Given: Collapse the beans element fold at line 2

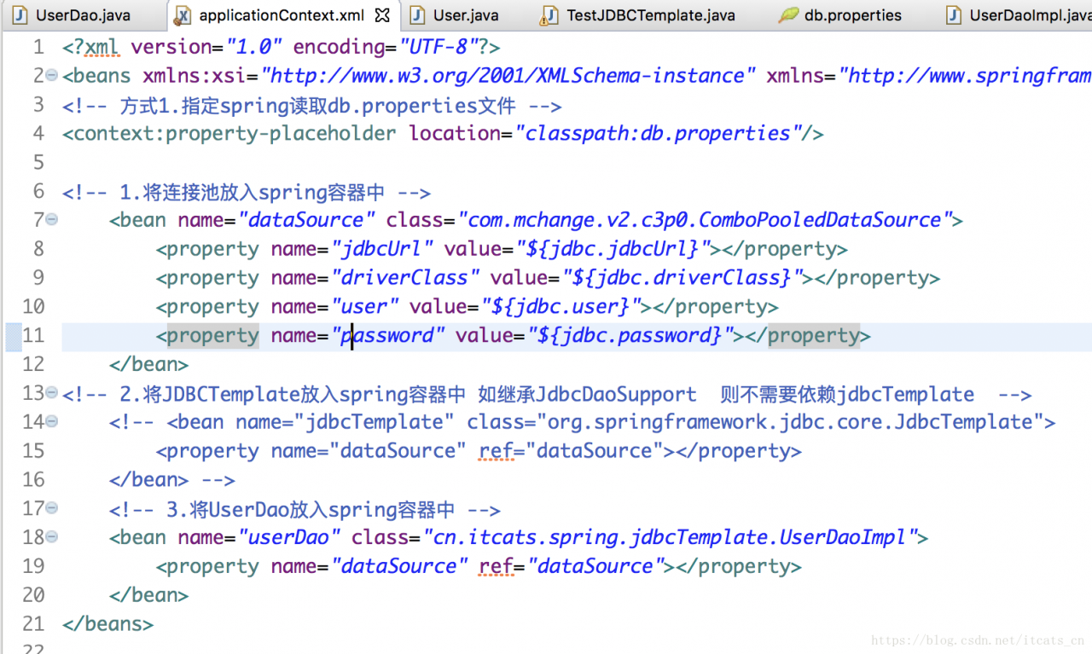Looking at the screenshot, I should pos(51,75).
